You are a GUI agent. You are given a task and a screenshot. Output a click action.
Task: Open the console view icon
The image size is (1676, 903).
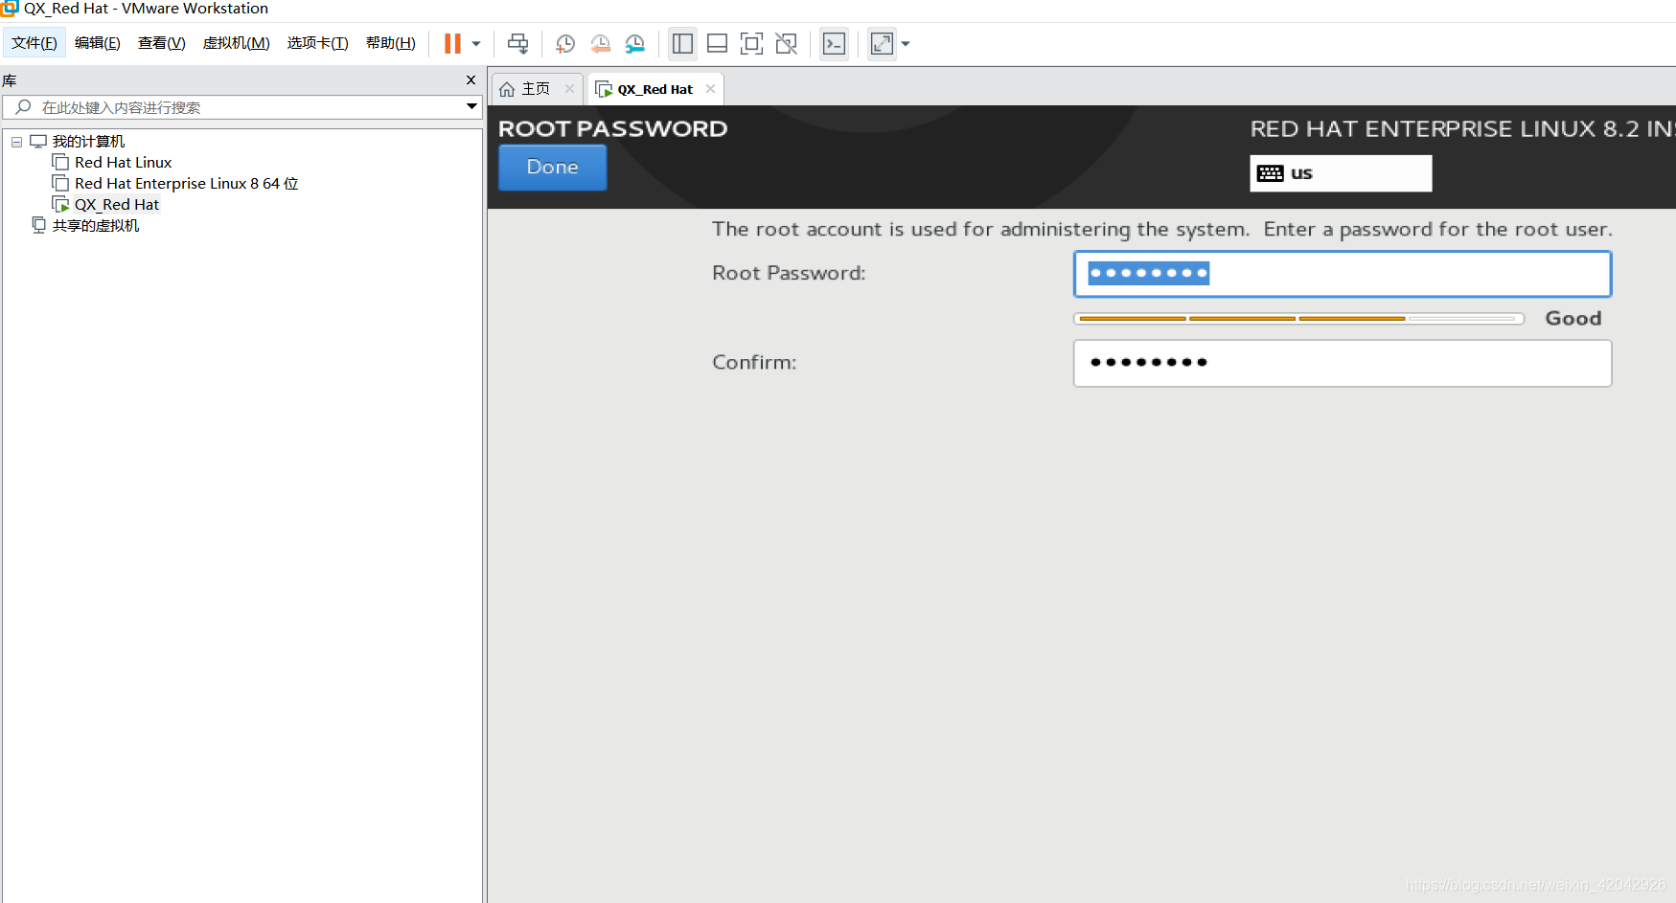835,43
